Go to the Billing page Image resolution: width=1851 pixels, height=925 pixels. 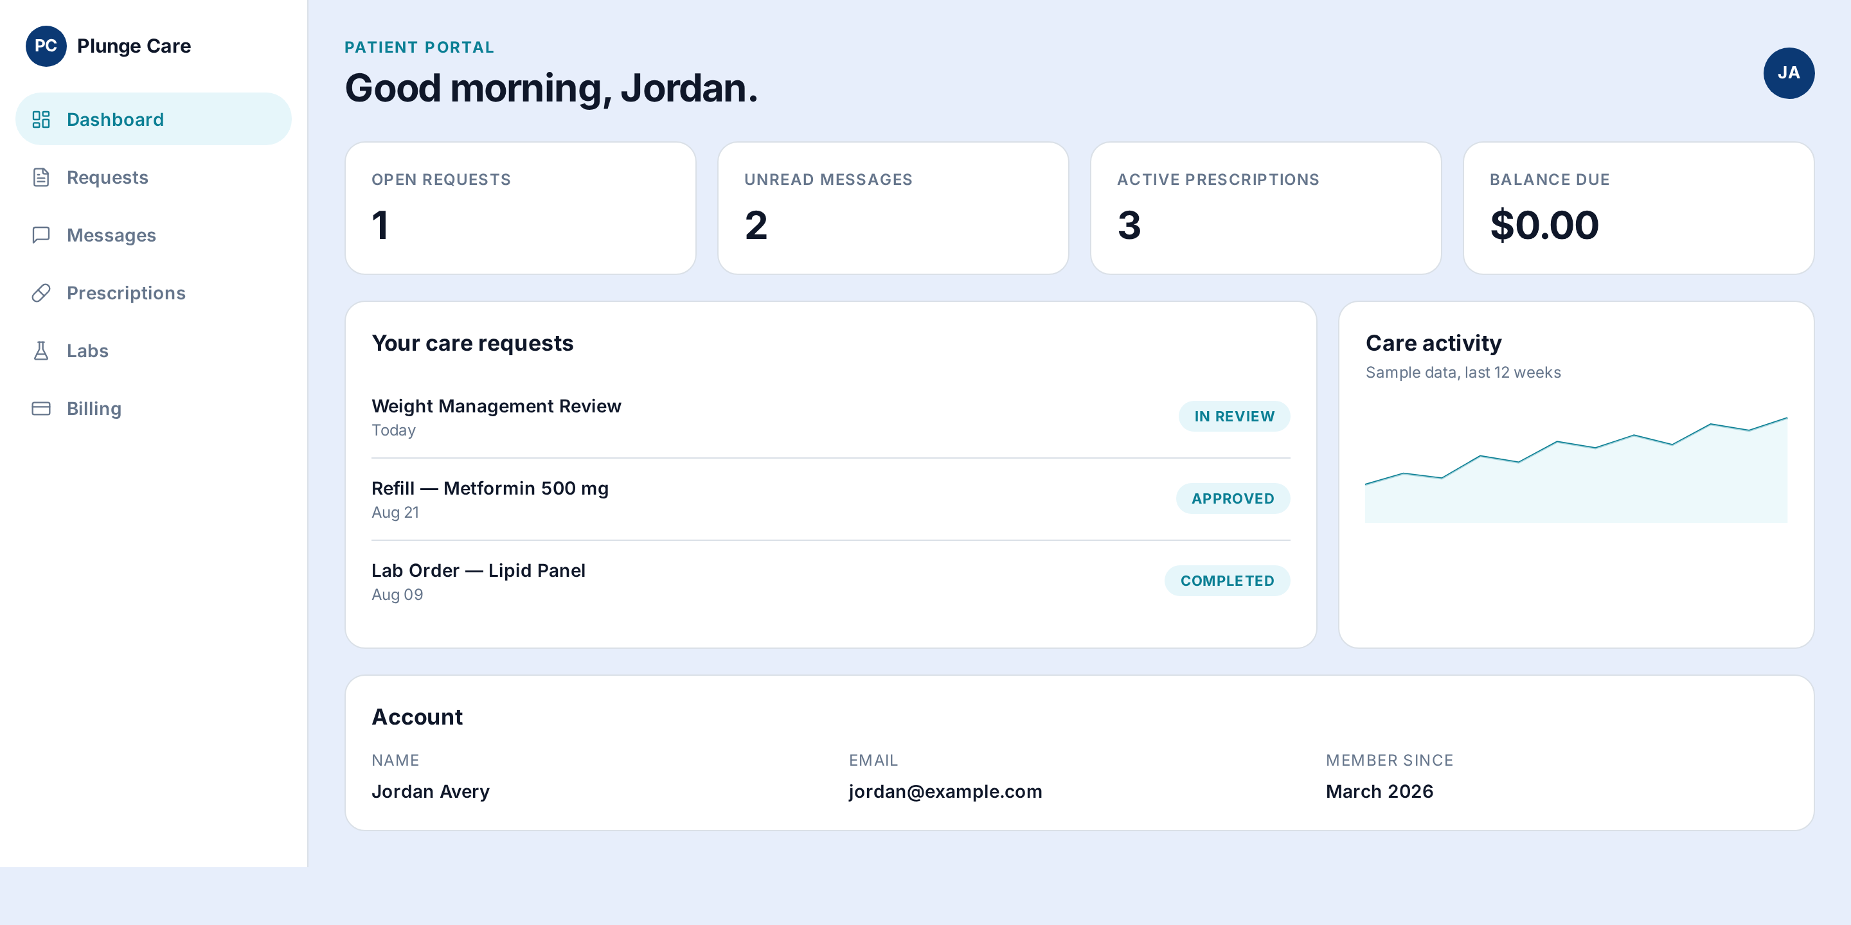(x=153, y=409)
